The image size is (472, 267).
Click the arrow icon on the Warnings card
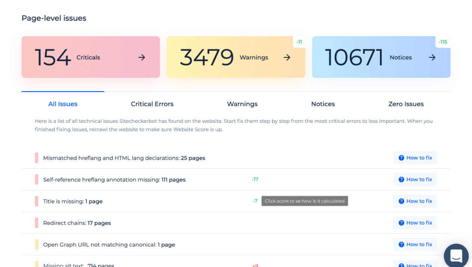tap(287, 57)
